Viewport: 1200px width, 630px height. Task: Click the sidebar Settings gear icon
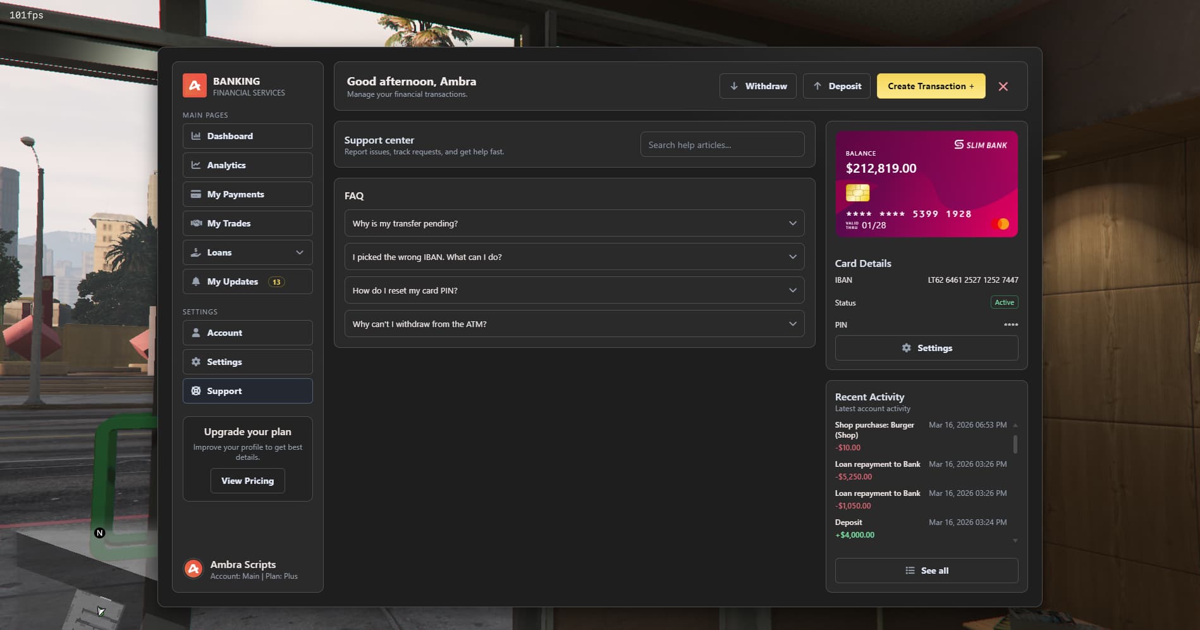click(196, 362)
